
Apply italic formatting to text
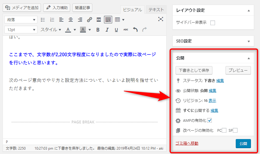pyautogui.click(x=107, y=30)
